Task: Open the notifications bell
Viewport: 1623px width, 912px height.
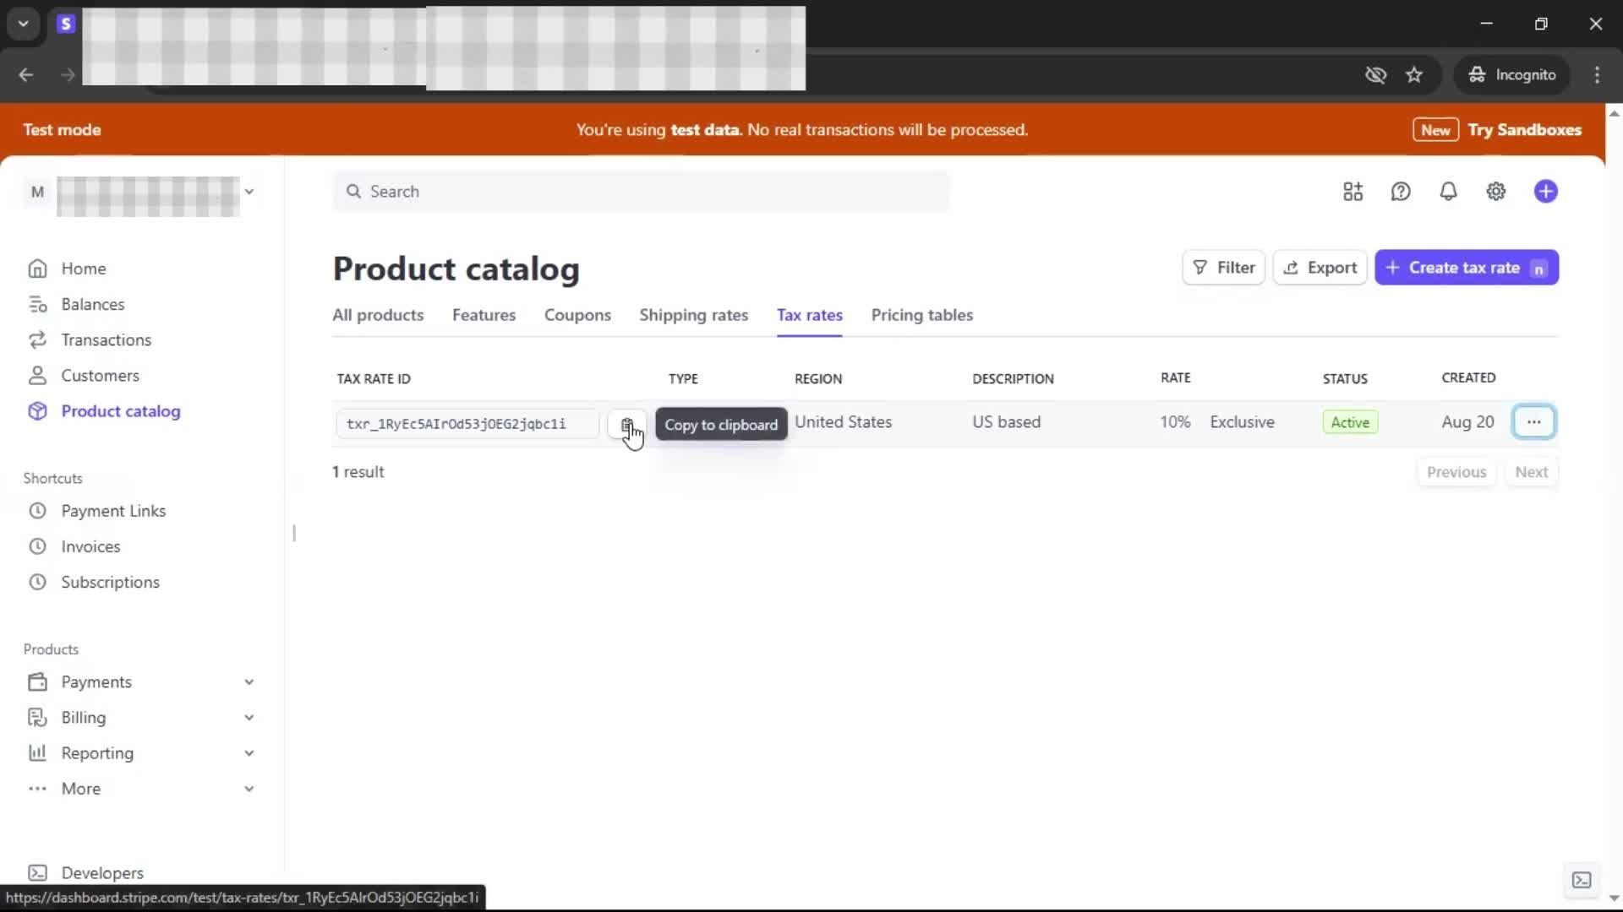Action: click(x=1448, y=192)
